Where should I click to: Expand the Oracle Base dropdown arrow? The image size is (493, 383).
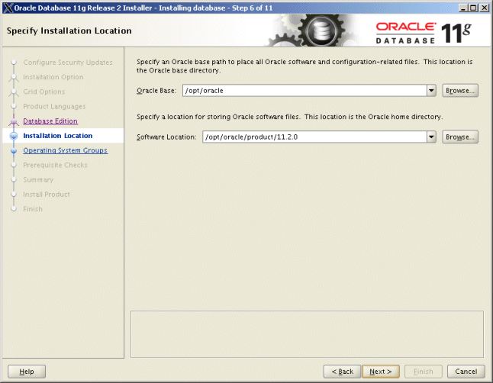tap(431, 91)
